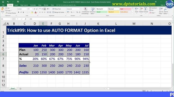Screen dimensions: 174x97
Task: Toggle Italic formatting
Action: click(21, 12)
